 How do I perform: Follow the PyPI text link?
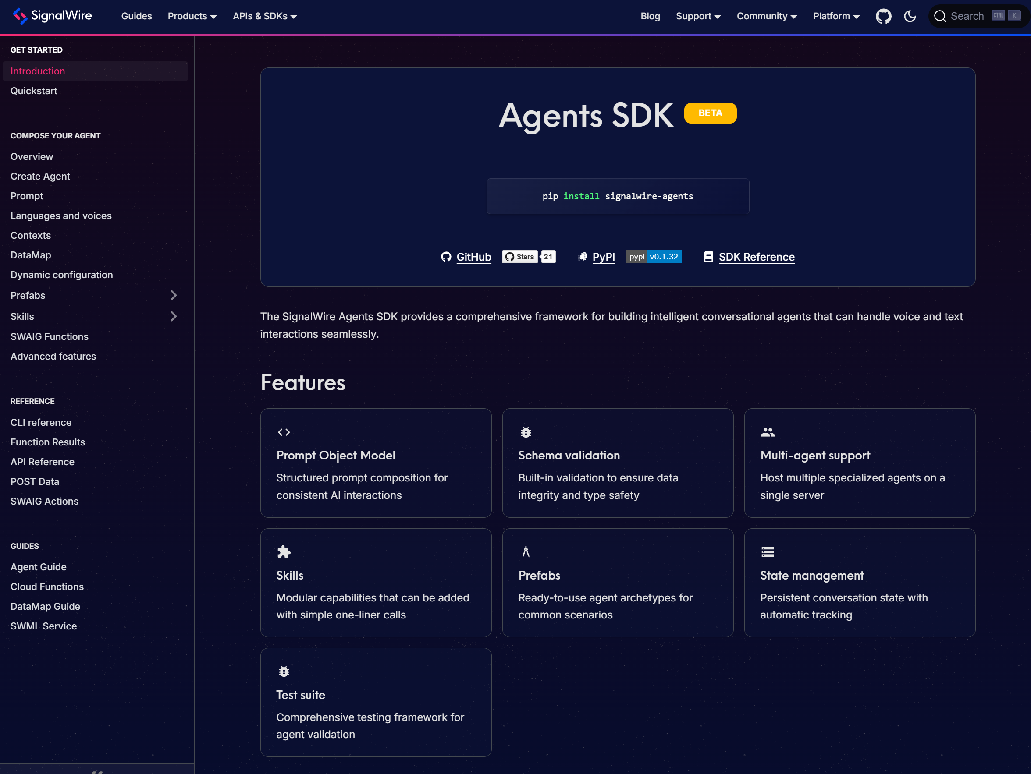604,257
